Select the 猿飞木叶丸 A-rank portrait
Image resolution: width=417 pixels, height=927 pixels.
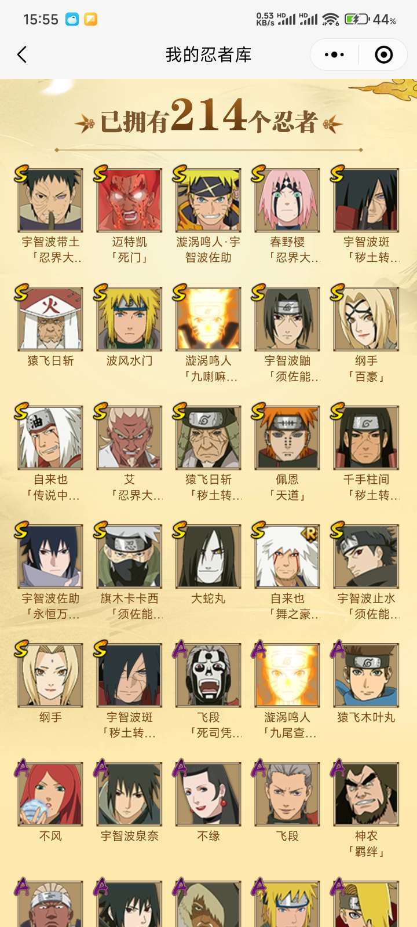click(366, 675)
